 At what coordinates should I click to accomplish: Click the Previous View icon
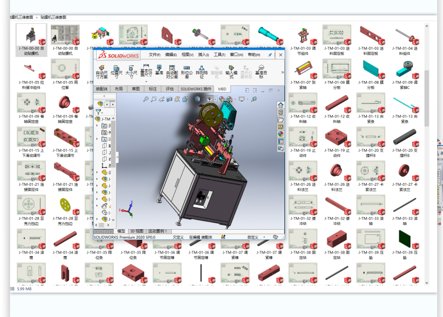coord(162,99)
